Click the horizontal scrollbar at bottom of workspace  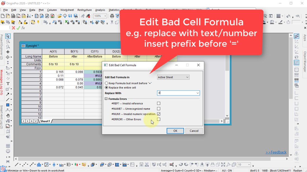pyautogui.click(x=151, y=159)
